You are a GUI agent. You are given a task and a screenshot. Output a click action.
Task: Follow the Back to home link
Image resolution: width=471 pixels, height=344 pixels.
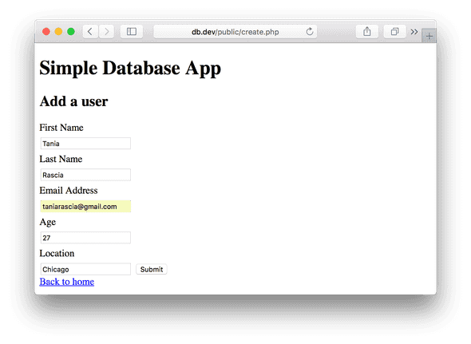(67, 282)
